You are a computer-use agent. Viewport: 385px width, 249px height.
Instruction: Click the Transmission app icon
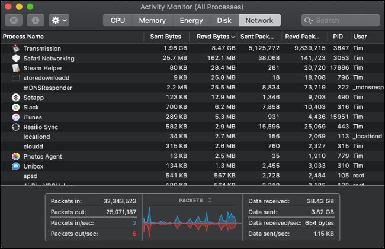click(x=16, y=48)
